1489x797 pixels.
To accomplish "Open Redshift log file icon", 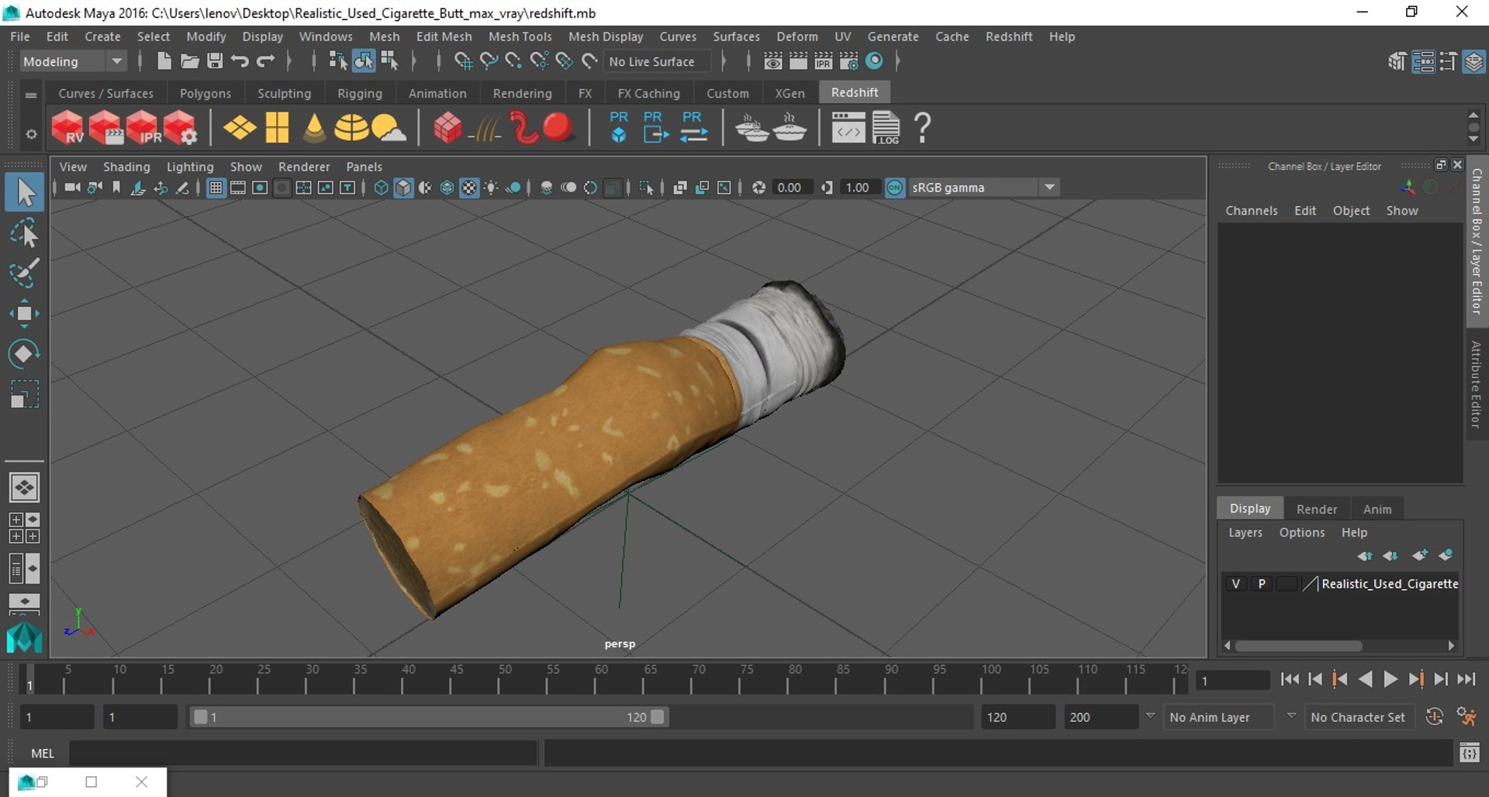I will (x=886, y=127).
